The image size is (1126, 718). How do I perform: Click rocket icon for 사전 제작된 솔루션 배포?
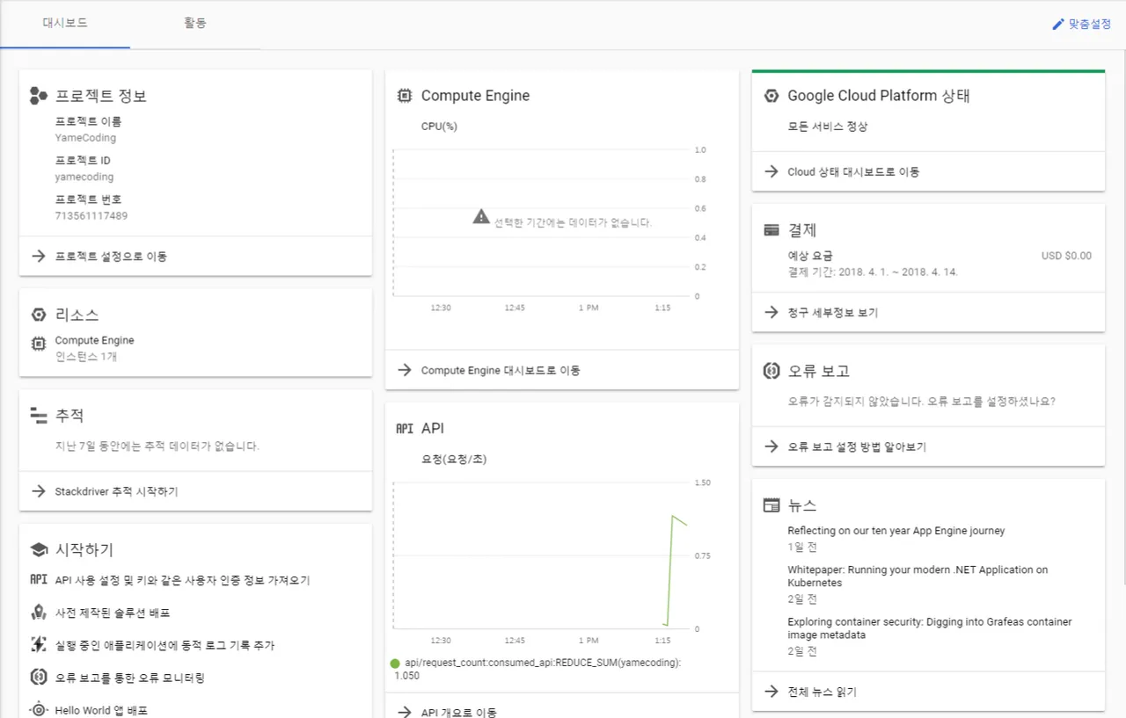(39, 613)
